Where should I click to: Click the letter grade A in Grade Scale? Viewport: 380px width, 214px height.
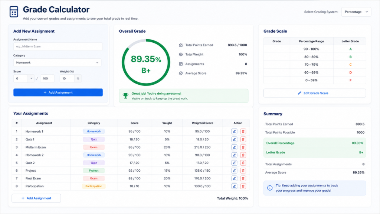[x=350, y=49]
